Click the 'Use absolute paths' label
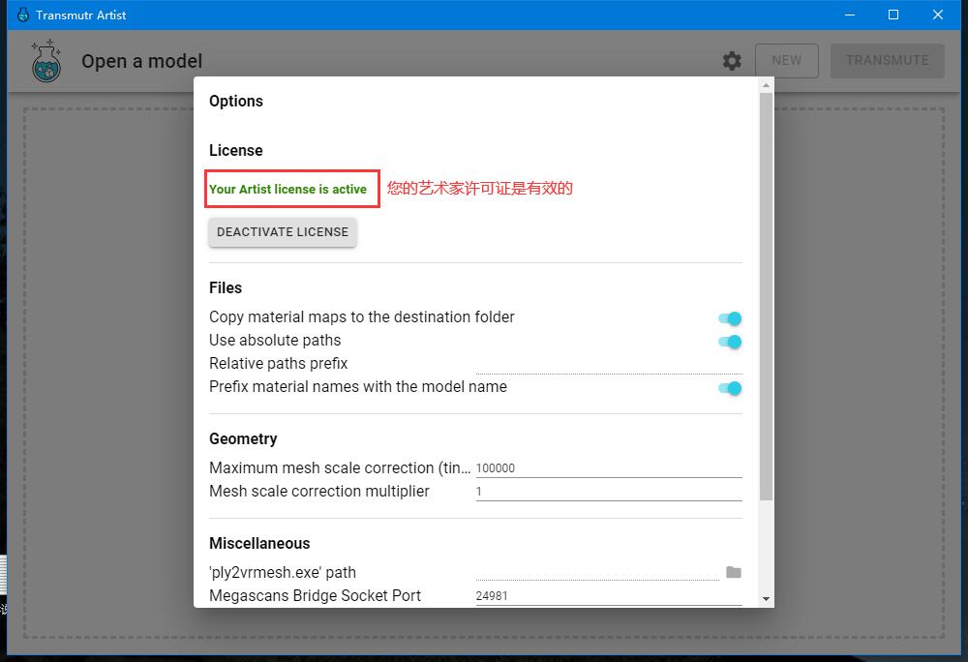 pos(275,341)
